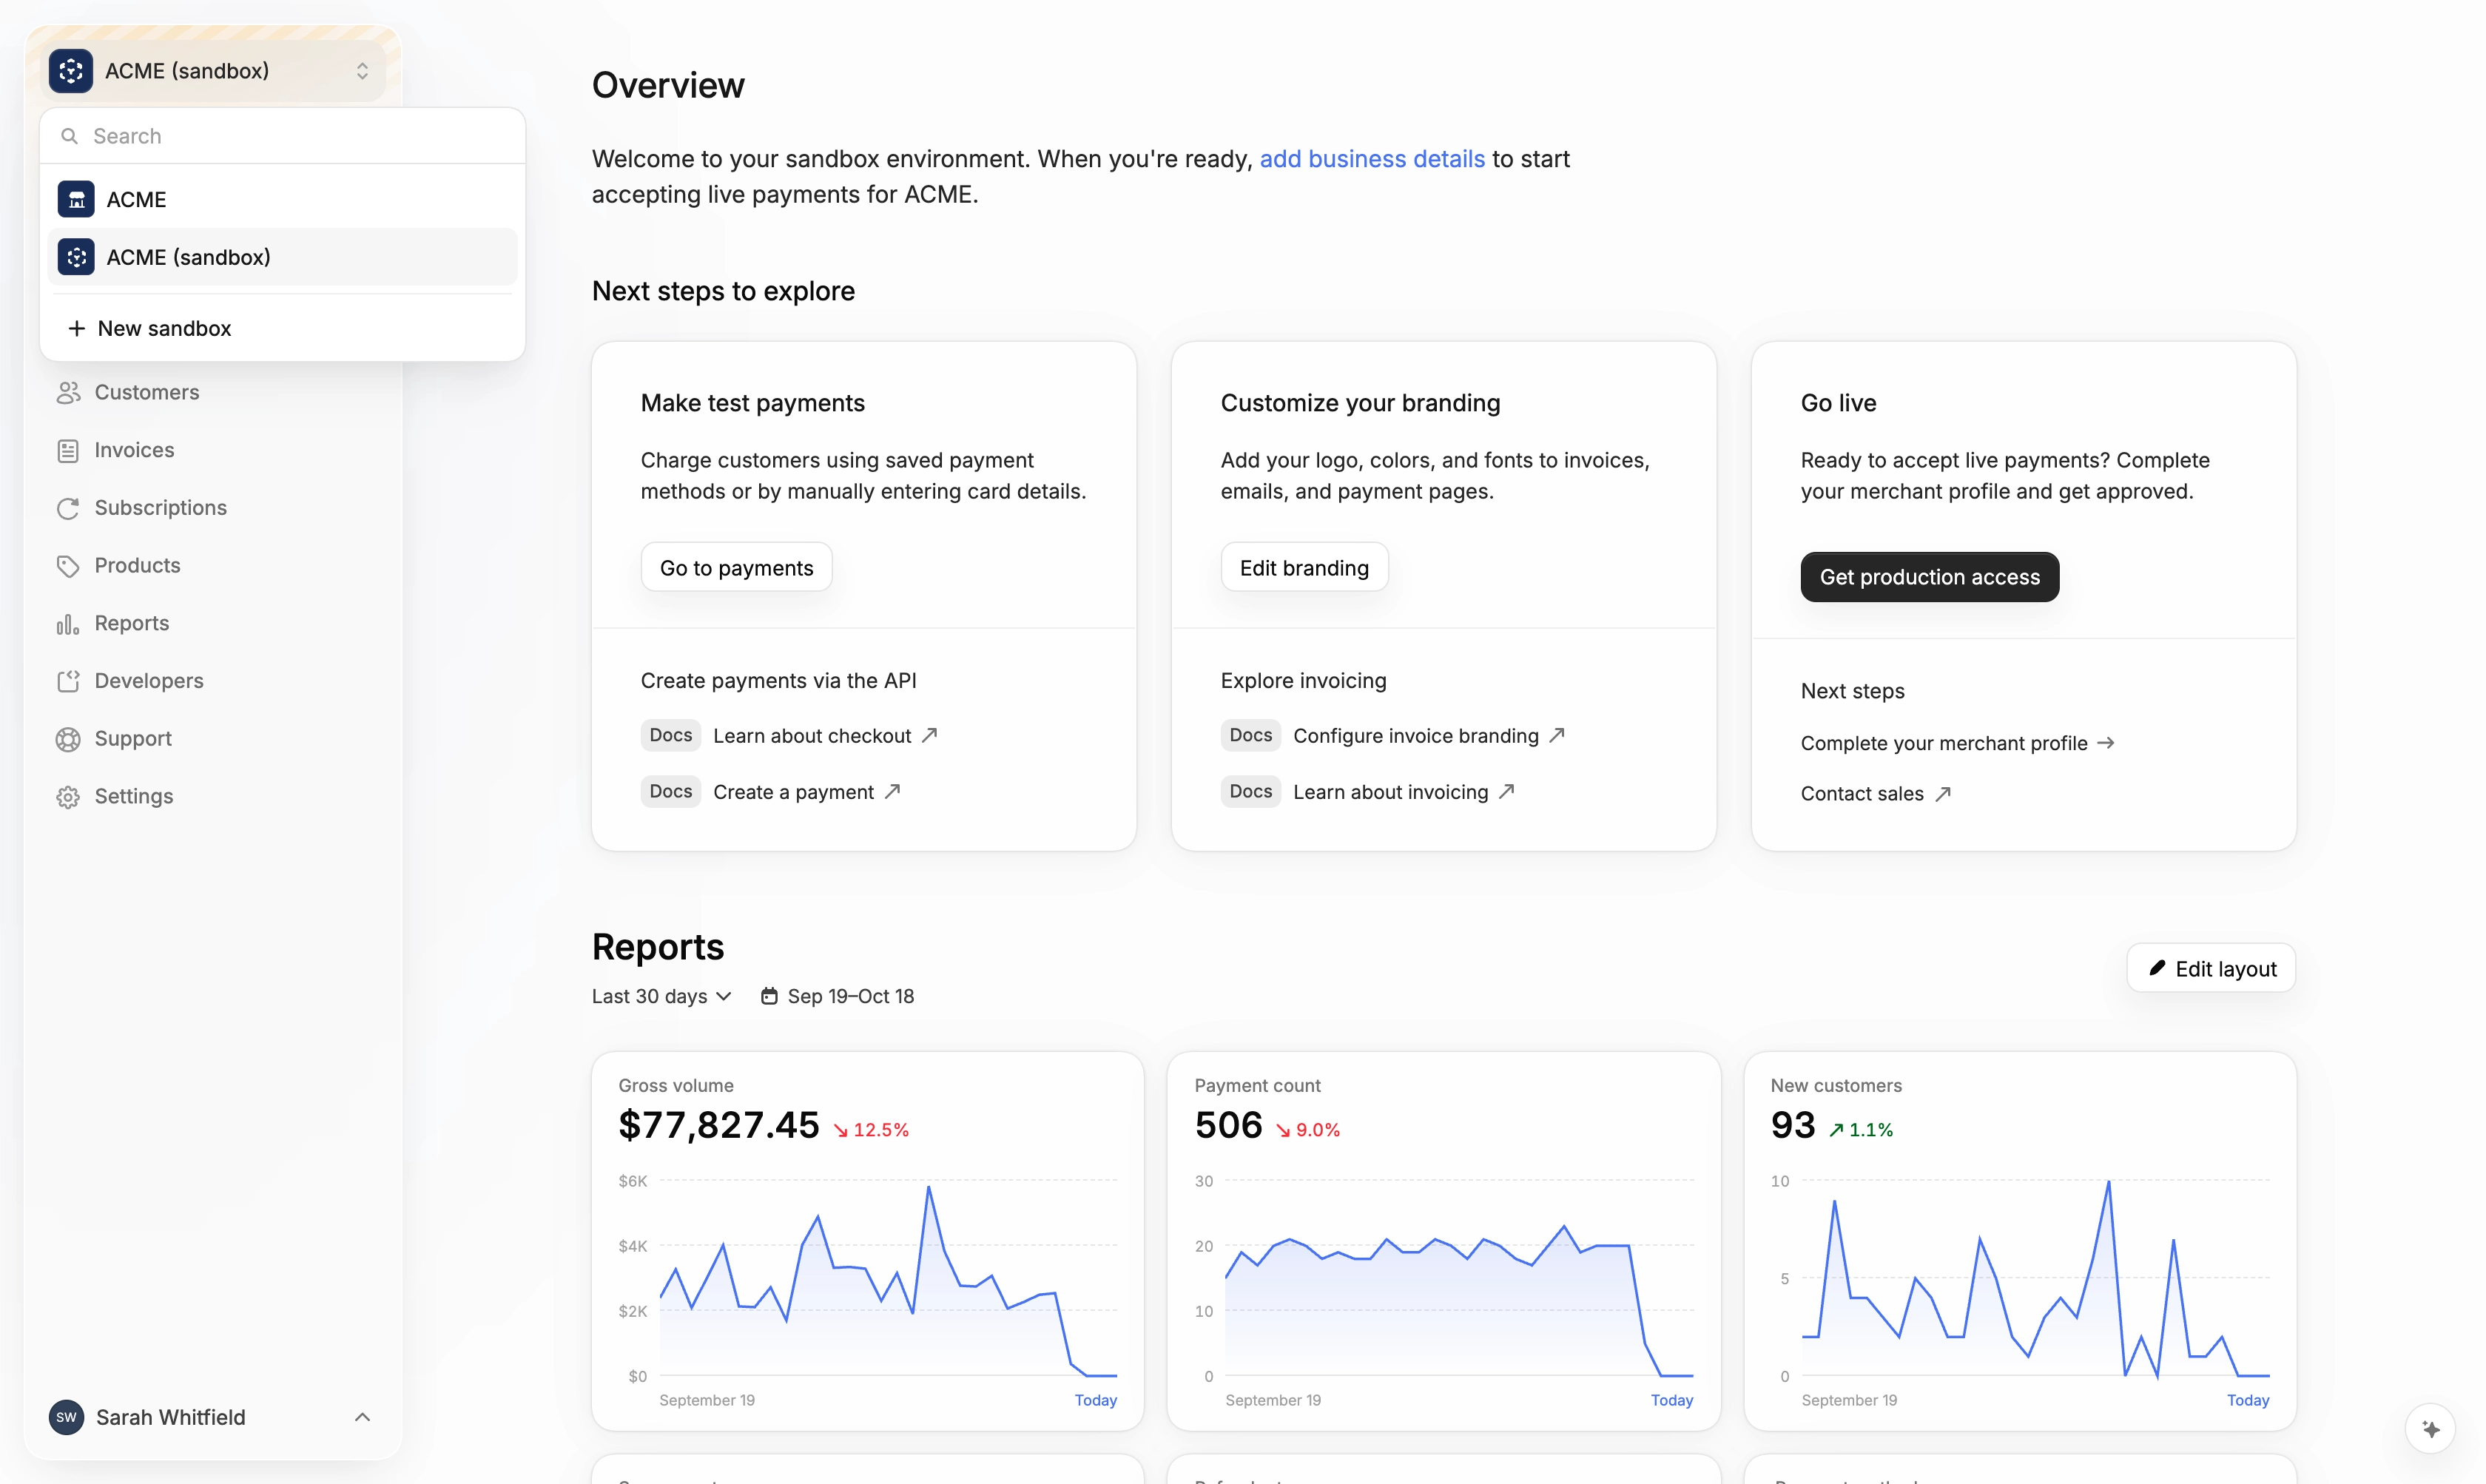This screenshot has width=2486, height=1484.
Task: Click the 12.5% decrease indicator
Action: click(x=871, y=1130)
